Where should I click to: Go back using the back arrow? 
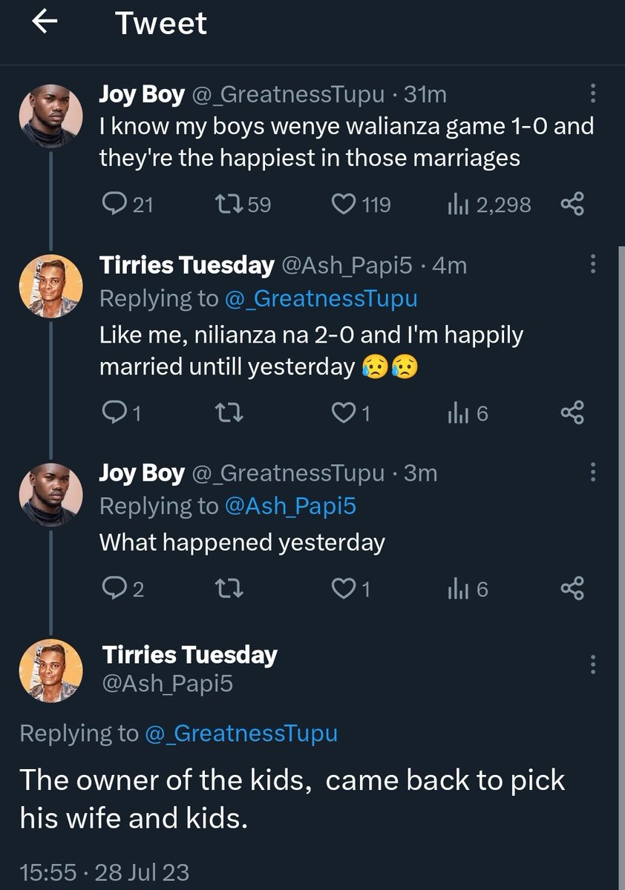click(x=46, y=24)
